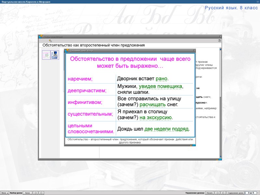Image resolution: width=260 pixels, height=195 pixels.
Task: Go to next lesson with right arrow beside Уроки
Action: 41,193
